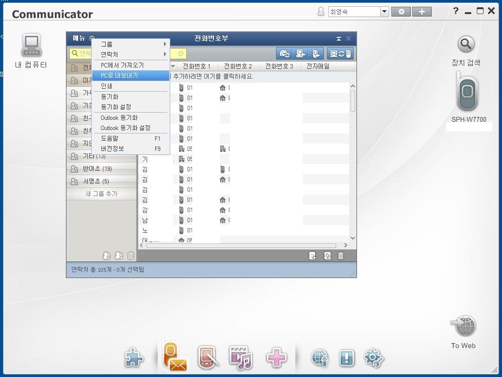The image size is (502, 377).
Task: Click the vertical scrollbar thumb in contact list
Action: pos(353,101)
